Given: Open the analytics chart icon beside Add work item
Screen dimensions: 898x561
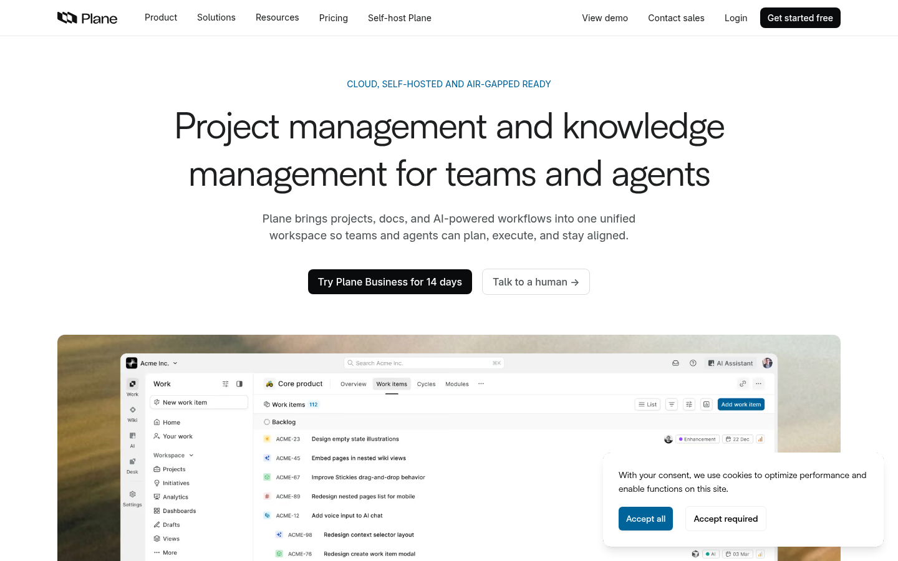Looking at the screenshot, I should coord(707,405).
